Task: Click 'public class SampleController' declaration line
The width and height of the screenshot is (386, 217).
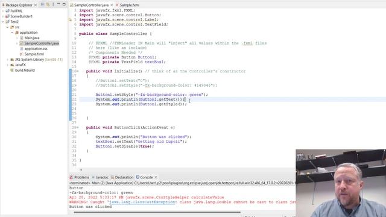Action: pos(115,34)
